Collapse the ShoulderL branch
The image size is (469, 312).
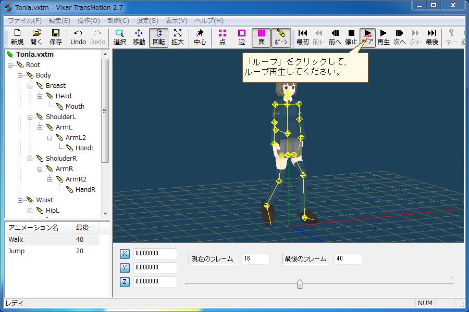click(x=30, y=116)
